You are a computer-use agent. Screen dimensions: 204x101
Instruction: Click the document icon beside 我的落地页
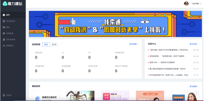click(4, 21)
